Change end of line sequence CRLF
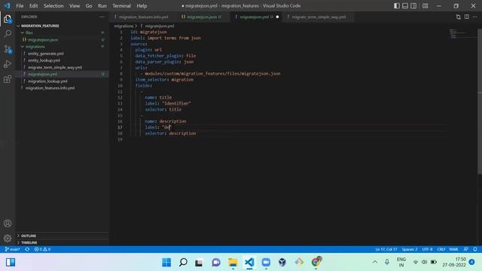This screenshot has width=482, height=271. point(441,249)
